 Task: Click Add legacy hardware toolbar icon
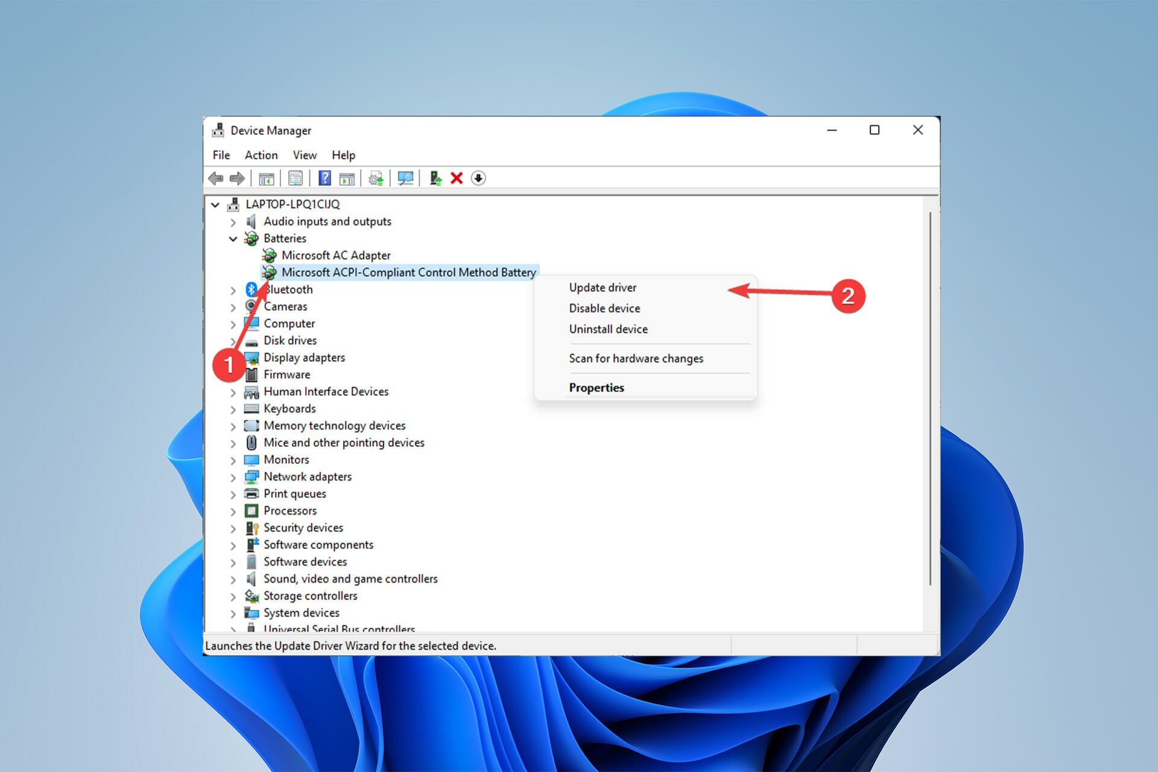[x=435, y=178]
